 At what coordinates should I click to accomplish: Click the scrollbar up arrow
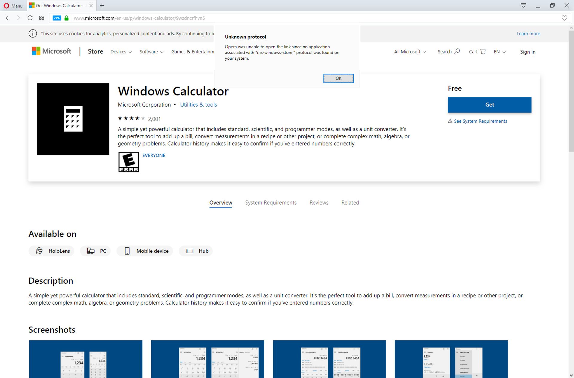point(571,28)
